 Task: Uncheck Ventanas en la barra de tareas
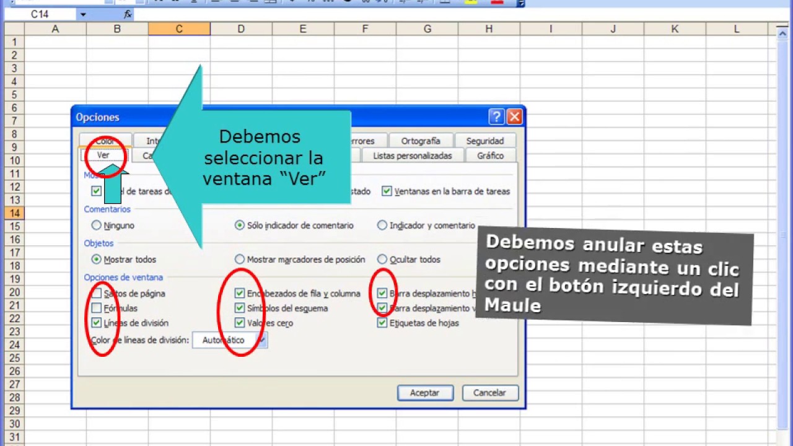pyautogui.click(x=387, y=191)
